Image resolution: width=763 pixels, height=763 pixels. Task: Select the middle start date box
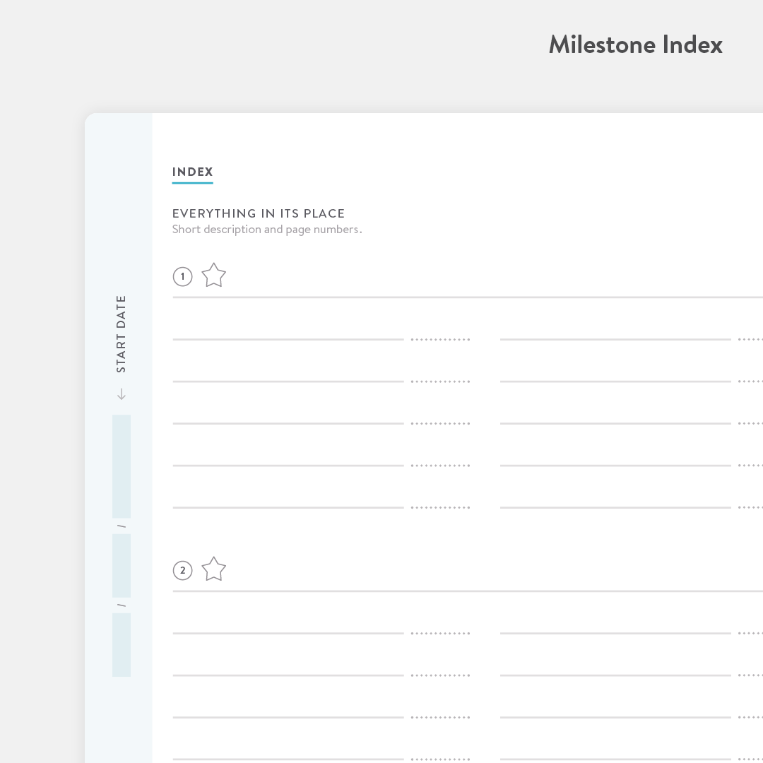(x=122, y=565)
